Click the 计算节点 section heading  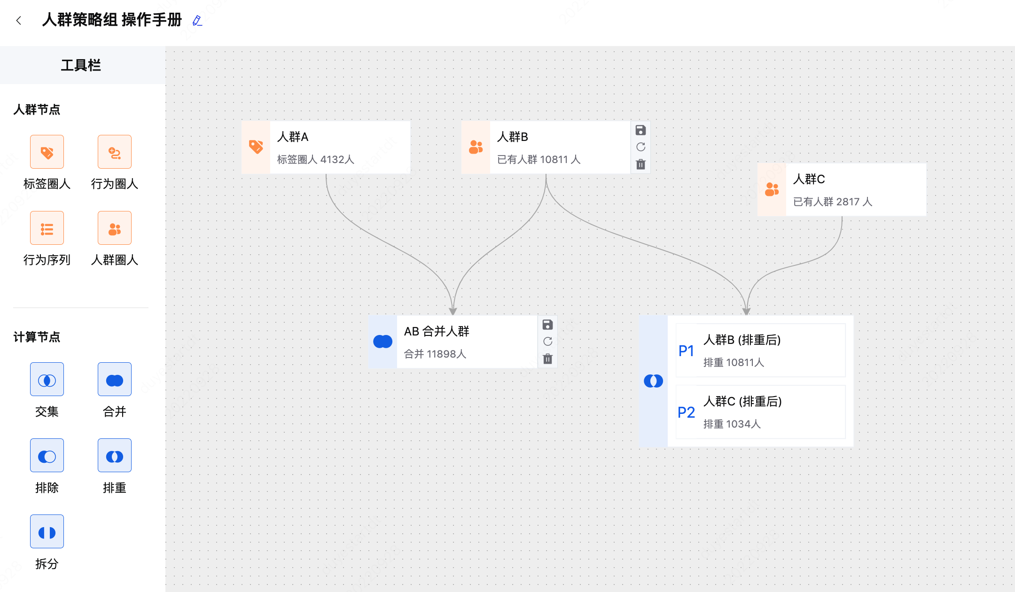[37, 337]
